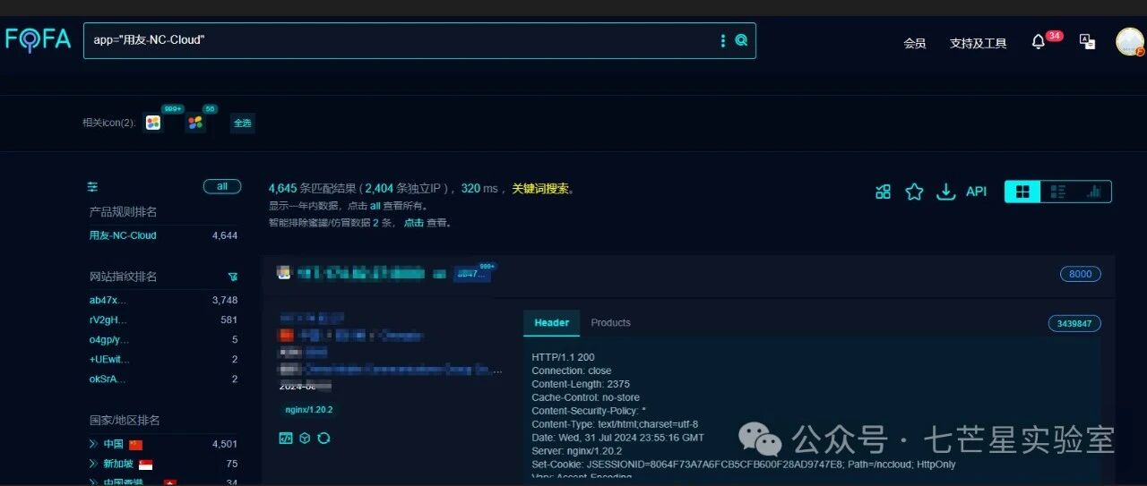The height and width of the screenshot is (486, 1147).
Task: Click the 'Content-Length: 2375' header line
Action: (x=581, y=384)
